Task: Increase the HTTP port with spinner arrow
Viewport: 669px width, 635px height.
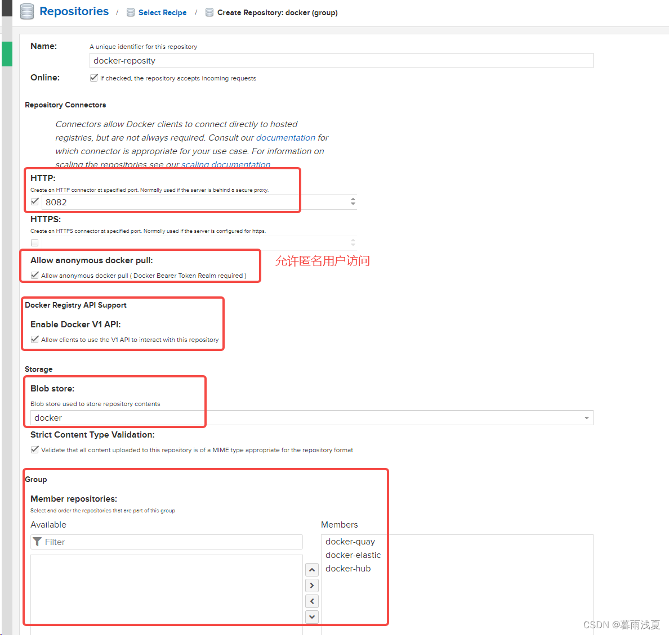Action: click(x=353, y=199)
